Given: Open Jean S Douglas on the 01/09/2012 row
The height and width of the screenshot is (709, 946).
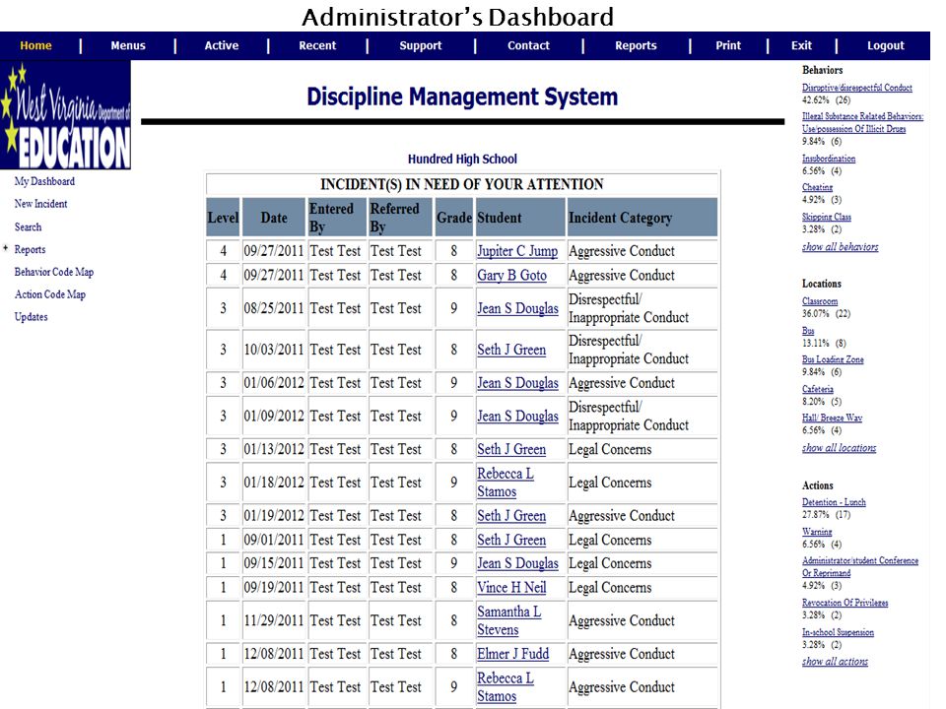Looking at the screenshot, I should click(517, 417).
